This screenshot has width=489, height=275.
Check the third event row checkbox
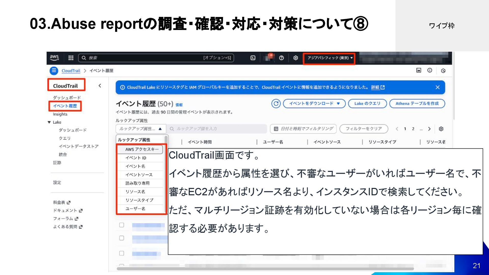click(x=122, y=253)
